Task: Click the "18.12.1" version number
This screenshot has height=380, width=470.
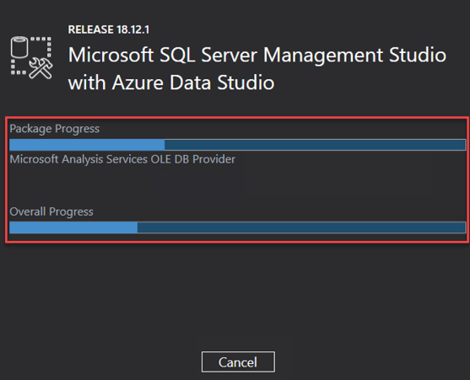Action: (132, 29)
